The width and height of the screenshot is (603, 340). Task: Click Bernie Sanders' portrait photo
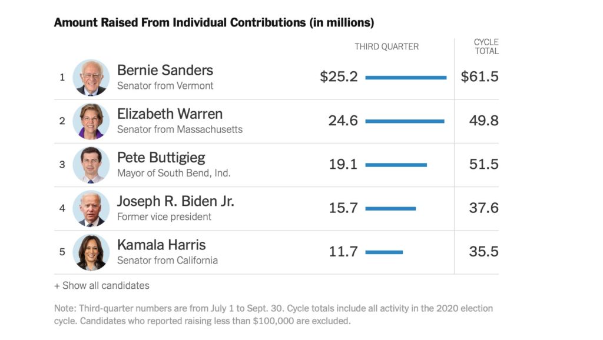coord(91,77)
